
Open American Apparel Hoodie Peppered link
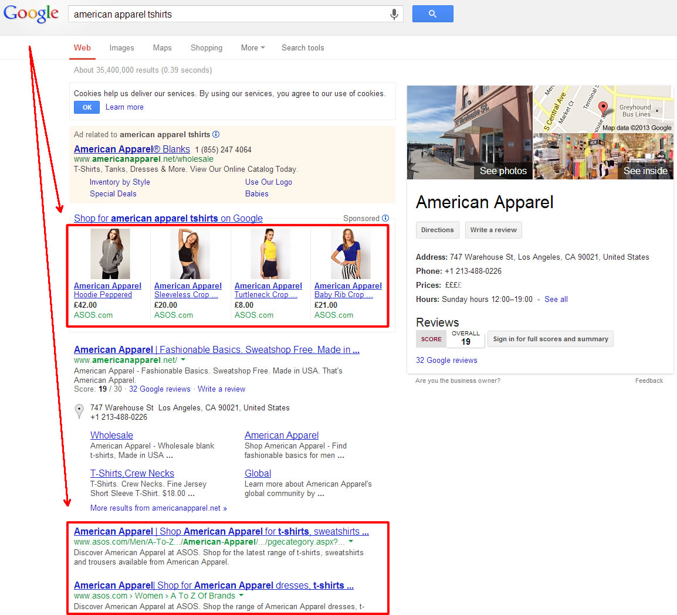[107, 290]
